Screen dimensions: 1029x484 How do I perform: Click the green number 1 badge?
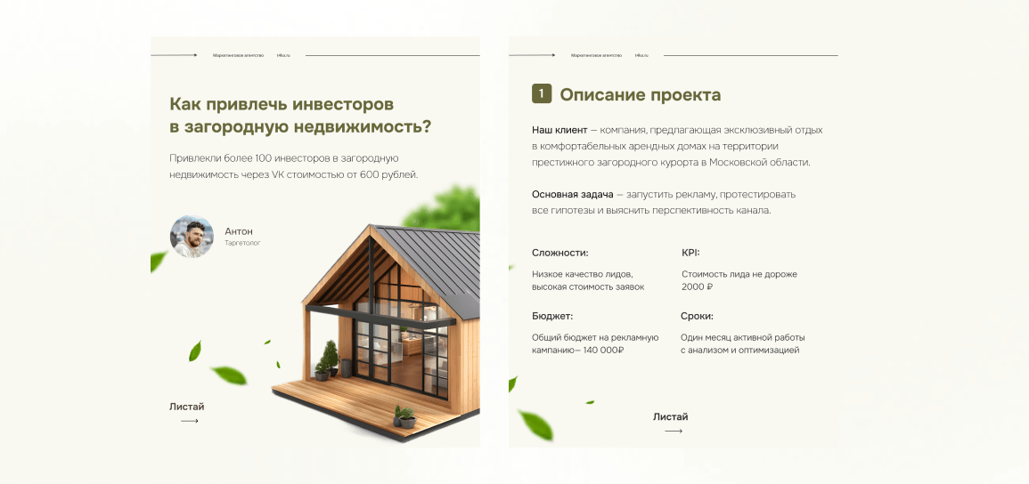[542, 93]
